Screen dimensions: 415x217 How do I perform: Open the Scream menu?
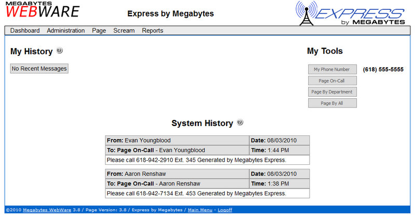(x=124, y=30)
